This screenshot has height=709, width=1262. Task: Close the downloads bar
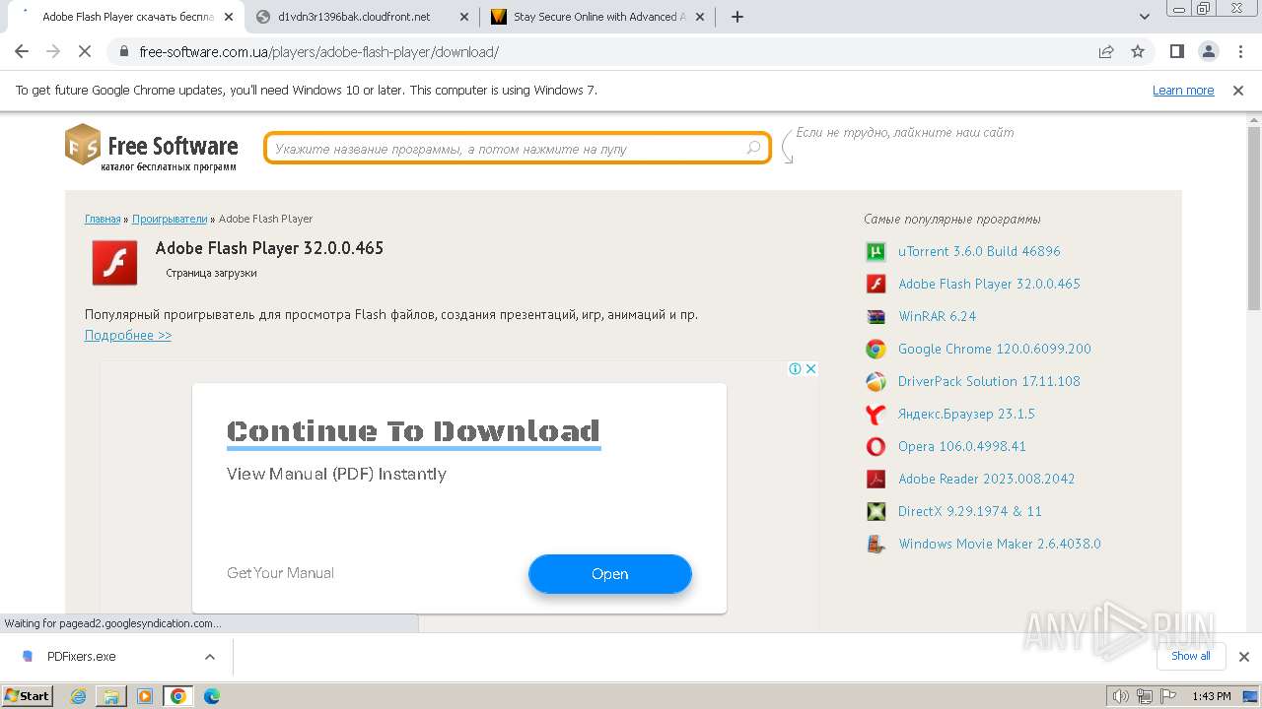point(1244,656)
